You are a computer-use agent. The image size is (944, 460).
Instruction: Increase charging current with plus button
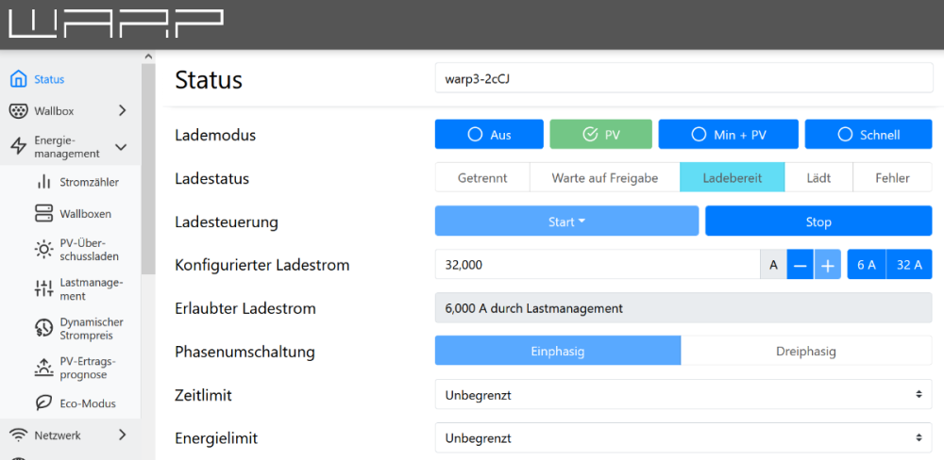[827, 266]
